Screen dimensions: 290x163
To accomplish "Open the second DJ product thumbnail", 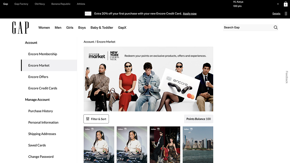I will (x=132, y=145).
